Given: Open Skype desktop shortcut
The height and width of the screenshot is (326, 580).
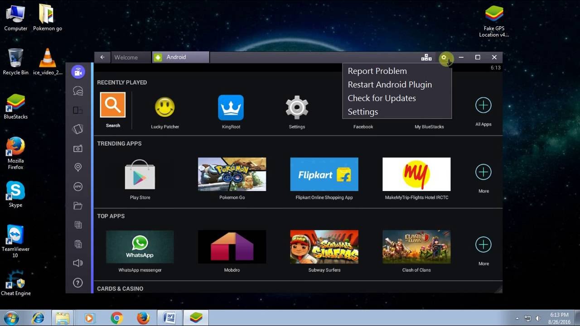Looking at the screenshot, I should 15,195.
